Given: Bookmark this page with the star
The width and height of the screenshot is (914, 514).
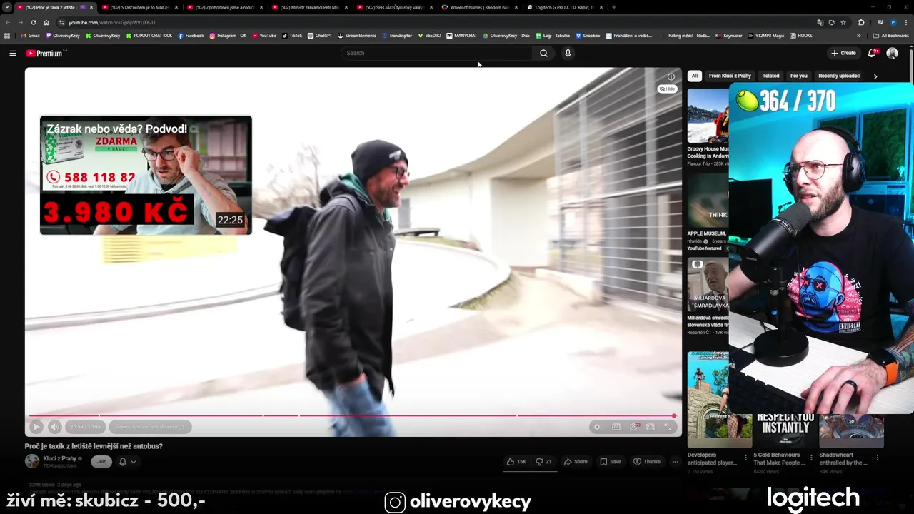Looking at the screenshot, I should (x=843, y=22).
